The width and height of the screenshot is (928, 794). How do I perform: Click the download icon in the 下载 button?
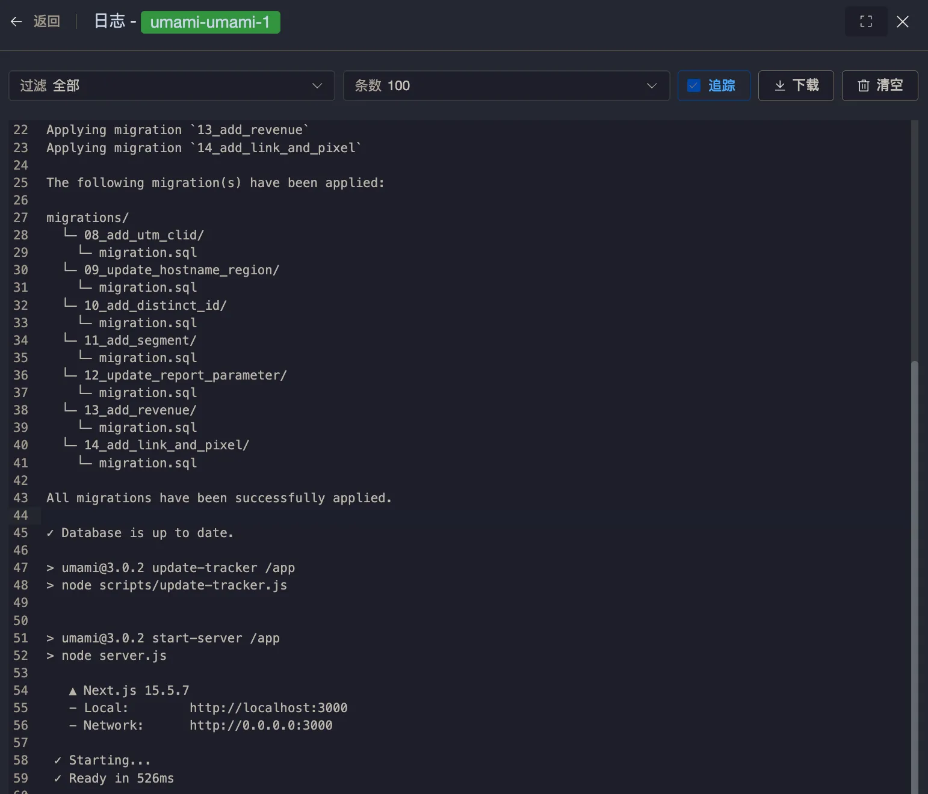click(x=779, y=85)
